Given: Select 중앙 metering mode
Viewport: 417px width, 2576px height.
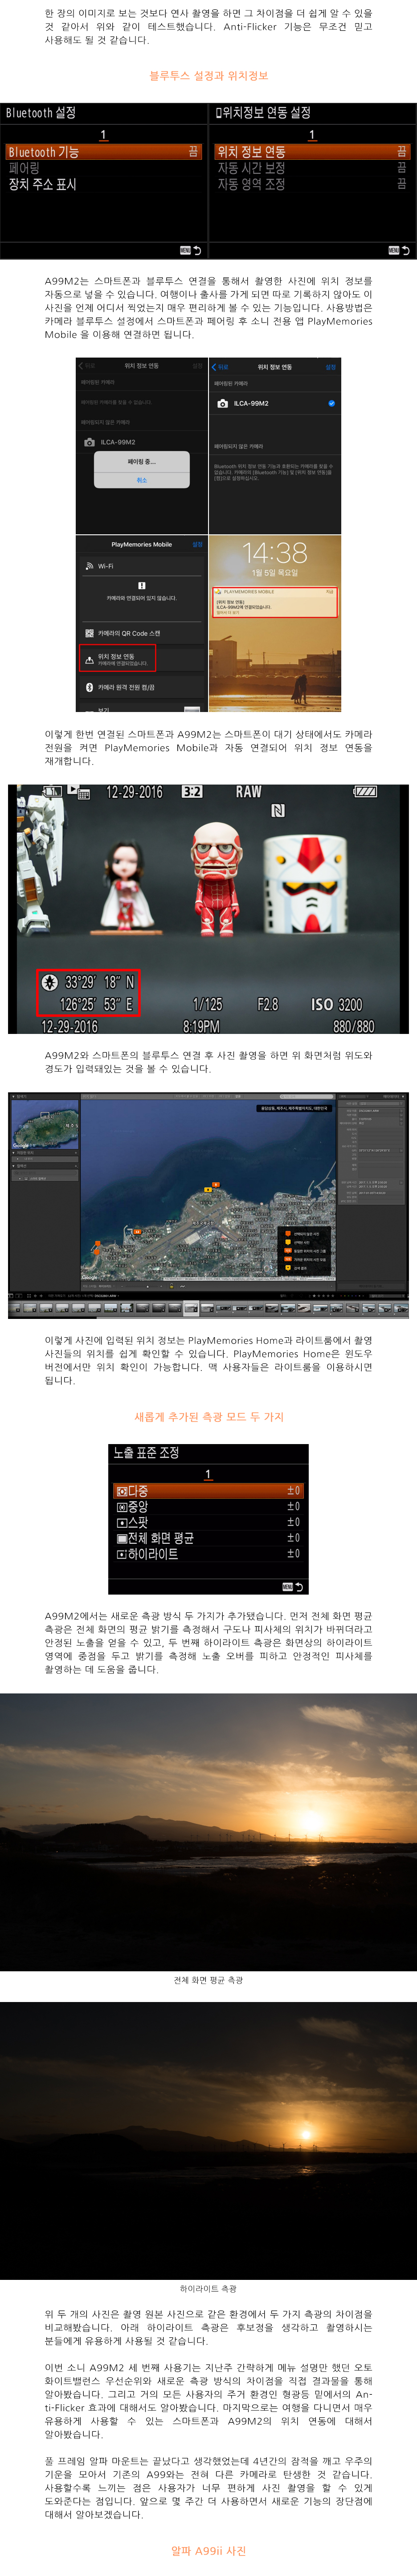Looking at the screenshot, I should pos(208,1506).
